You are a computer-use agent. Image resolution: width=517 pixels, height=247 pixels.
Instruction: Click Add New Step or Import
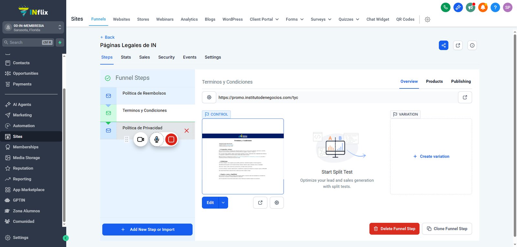pyautogui.click(x=147, y=230)
